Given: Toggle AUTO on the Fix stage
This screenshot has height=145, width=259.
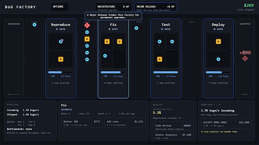Looking at the screenshot, I should tap(113, 29).
